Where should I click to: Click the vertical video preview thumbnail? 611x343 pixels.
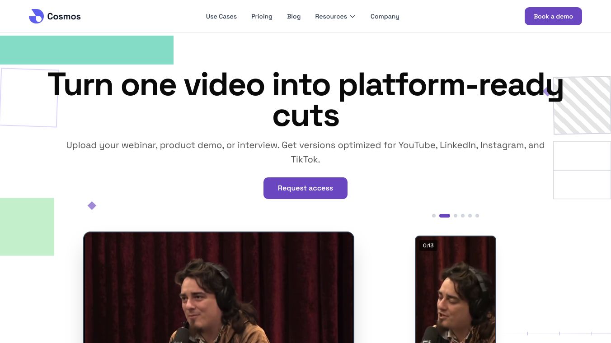[456, 289]
